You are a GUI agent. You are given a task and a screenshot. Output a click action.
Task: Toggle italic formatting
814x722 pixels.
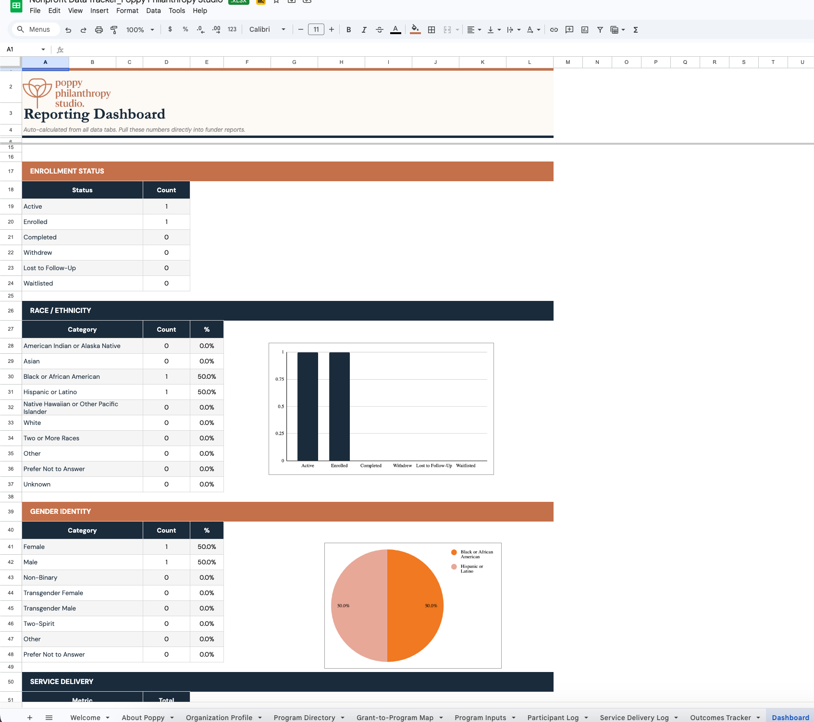pyautogui.click(x=364, y=30)
